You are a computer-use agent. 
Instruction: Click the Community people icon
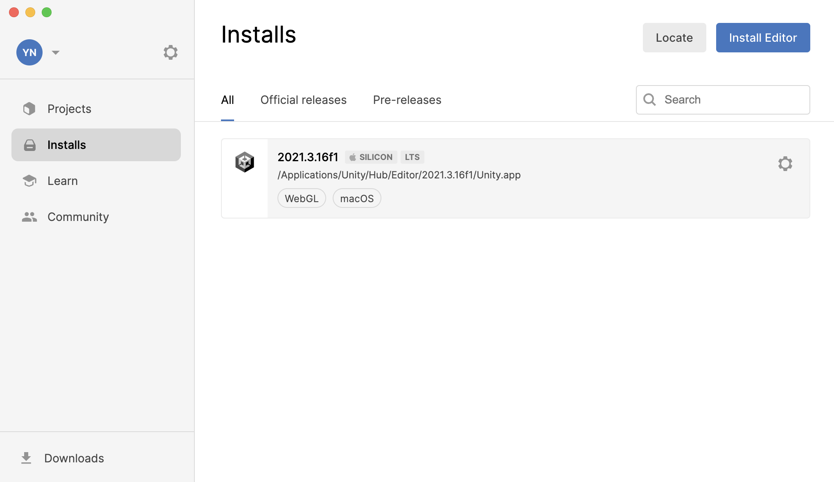tap(29, 217)
